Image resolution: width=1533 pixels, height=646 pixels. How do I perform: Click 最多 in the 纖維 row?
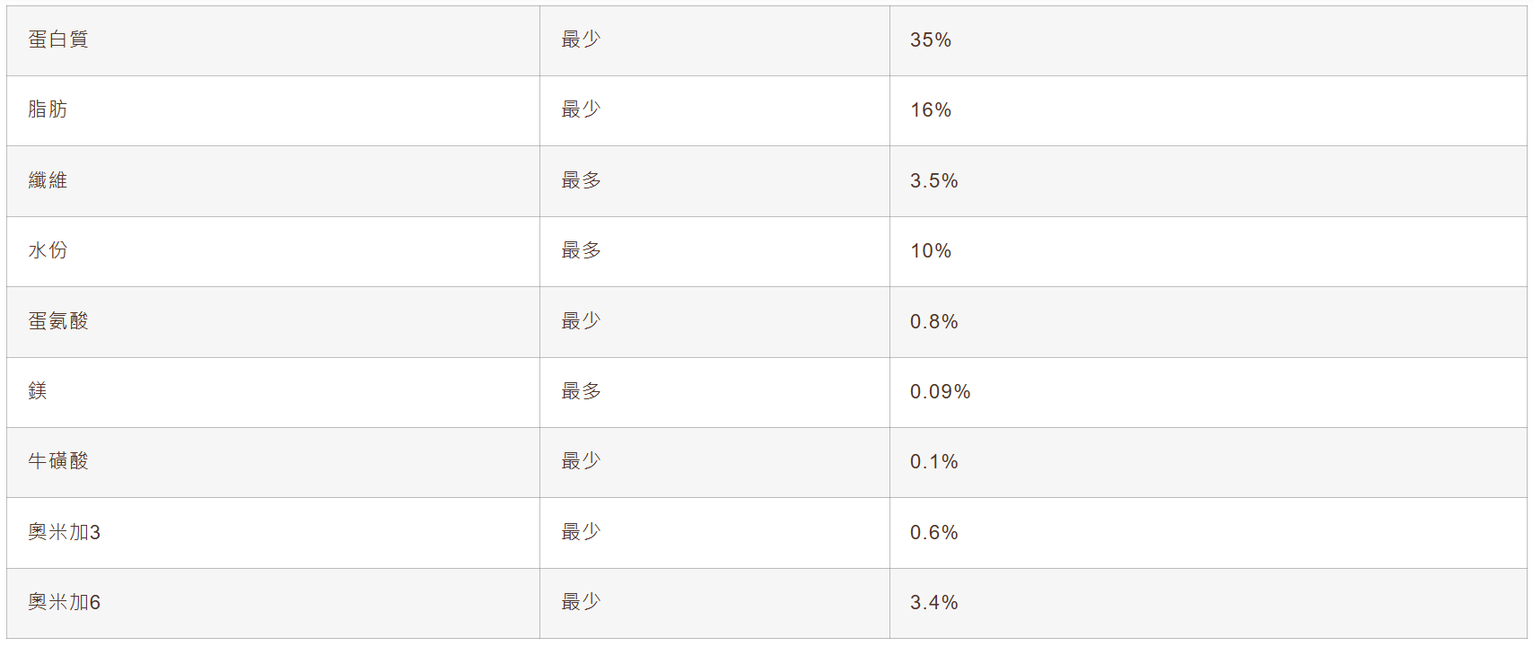[581, 180]
